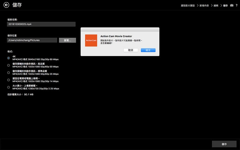Select high quality 1920x1080 50 Mbps option
The image size is (240, 150).
pyautogui.click(x=9, y=65)
